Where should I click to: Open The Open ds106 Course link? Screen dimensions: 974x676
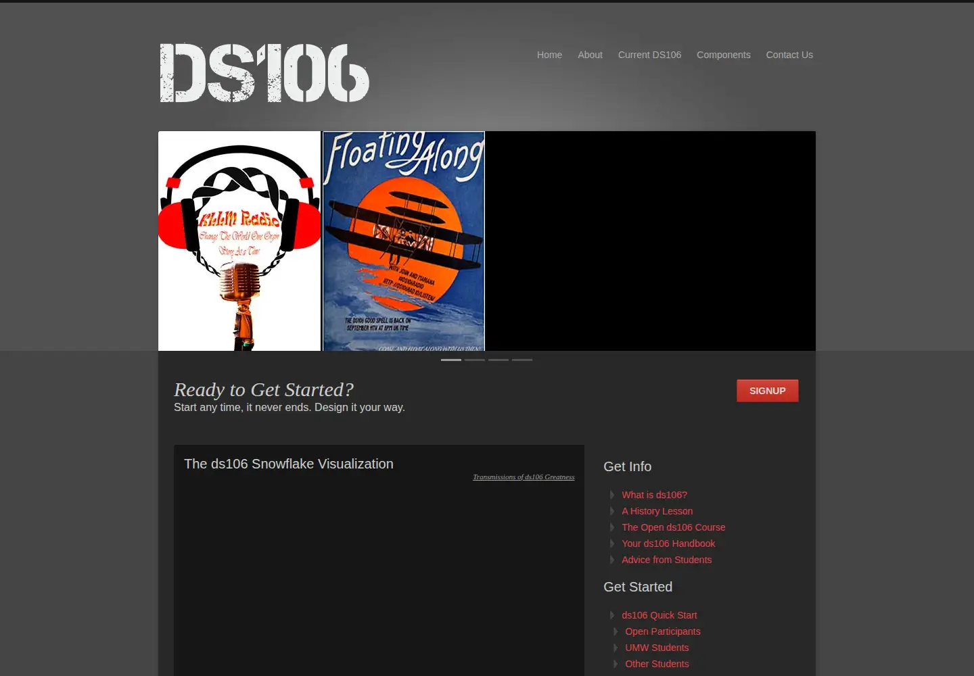click(x=674, y=527)
